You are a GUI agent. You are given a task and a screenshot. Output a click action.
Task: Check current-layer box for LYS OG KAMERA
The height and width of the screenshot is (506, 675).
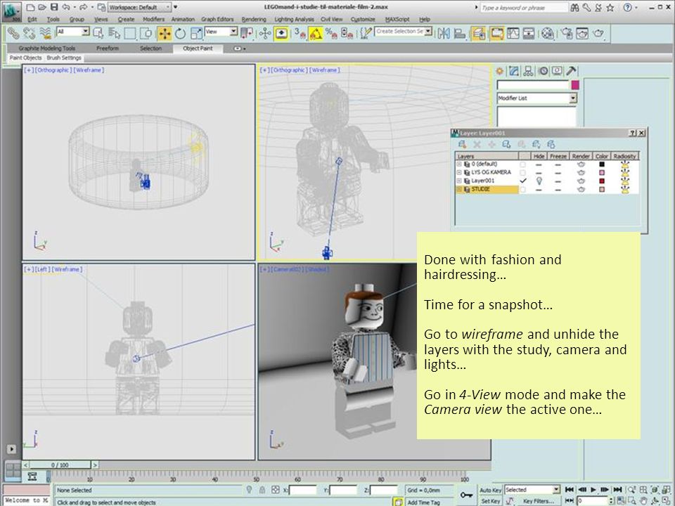[522, 173]
